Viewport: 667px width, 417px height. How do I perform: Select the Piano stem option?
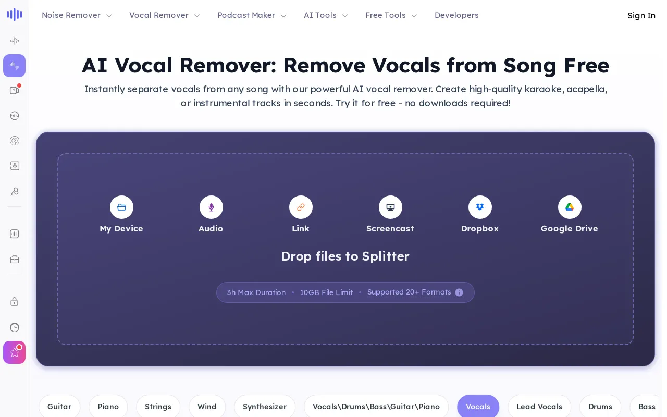(108, 407)
